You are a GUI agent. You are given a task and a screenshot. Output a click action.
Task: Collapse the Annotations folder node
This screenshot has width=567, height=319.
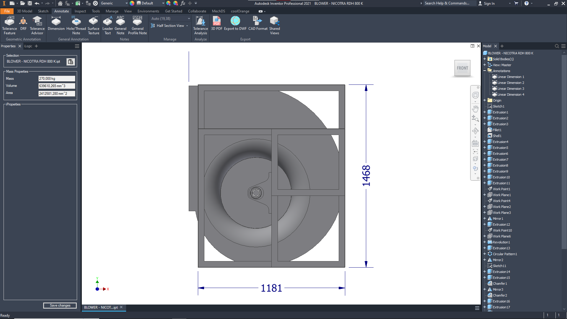[x=485, y=71]
